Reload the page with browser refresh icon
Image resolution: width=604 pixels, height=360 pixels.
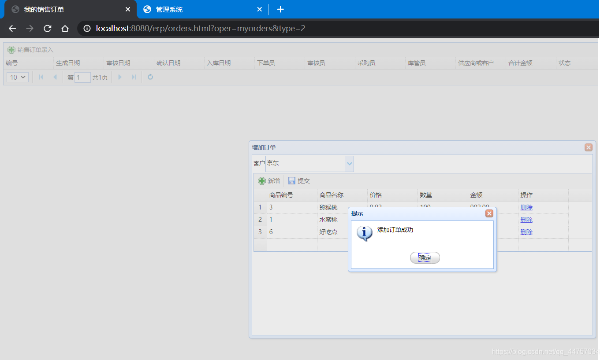[48, 29]
